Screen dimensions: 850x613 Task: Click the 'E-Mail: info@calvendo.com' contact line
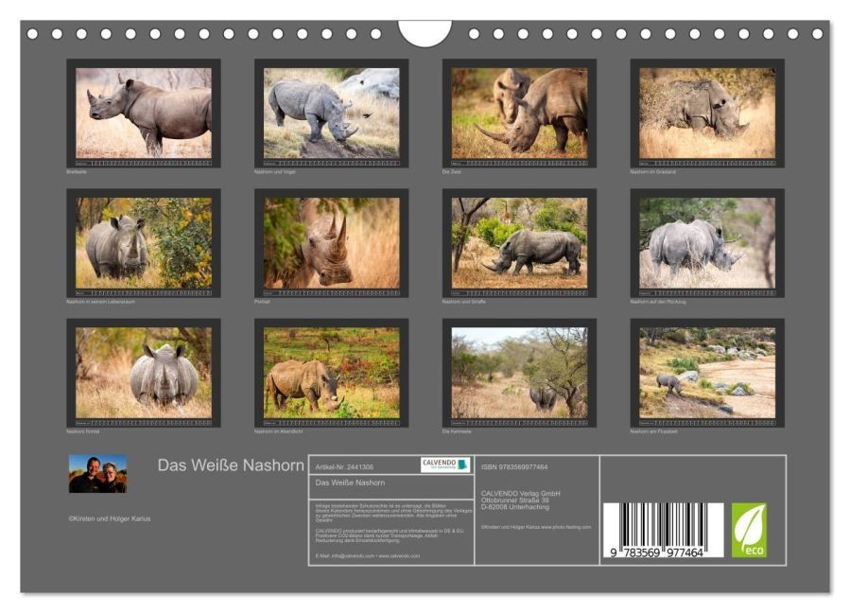[368, 556]
